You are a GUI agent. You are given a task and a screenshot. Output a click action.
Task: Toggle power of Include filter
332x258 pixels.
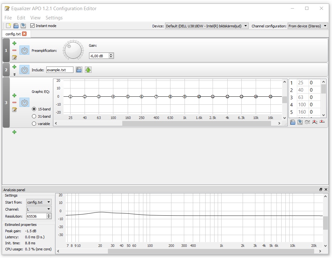24,70
